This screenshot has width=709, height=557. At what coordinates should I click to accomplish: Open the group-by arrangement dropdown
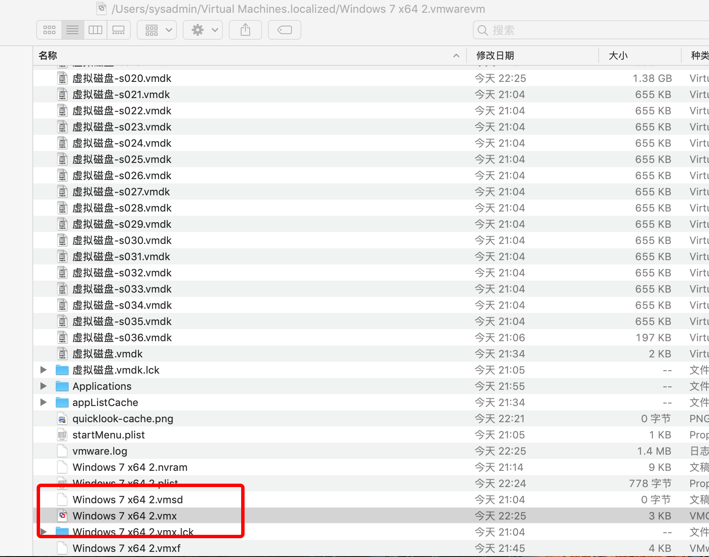click(x=157, y=30)
